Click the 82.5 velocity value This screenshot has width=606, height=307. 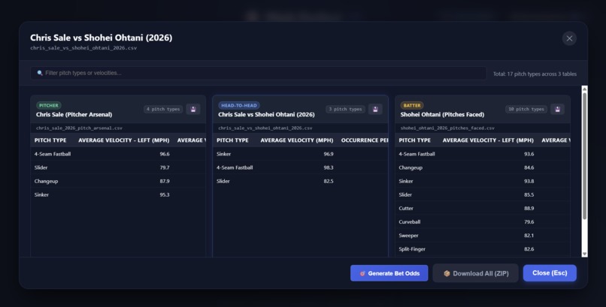pyautogui.click(x=329, y=181)
